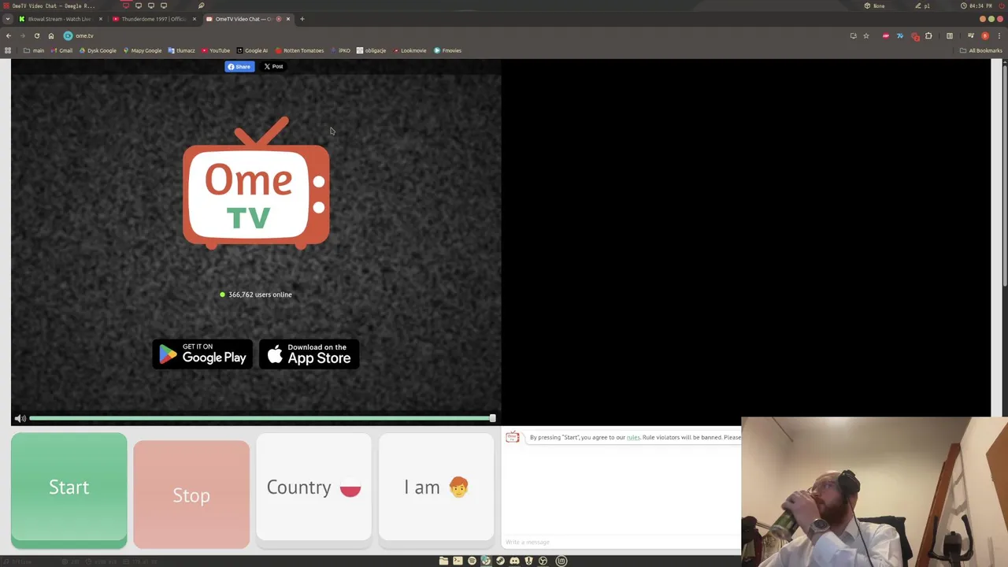Open the terminal in the bottom dock
The width and height of the screenshot is (1008, 567).
[x=458, y=561]
